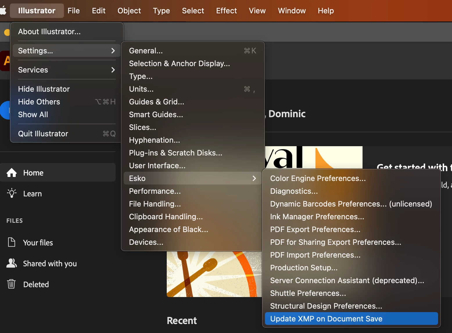This screenshot has width=452, height=333.
Task: Open Clipboard Handling... settings
Action: [x=193, y=217]
